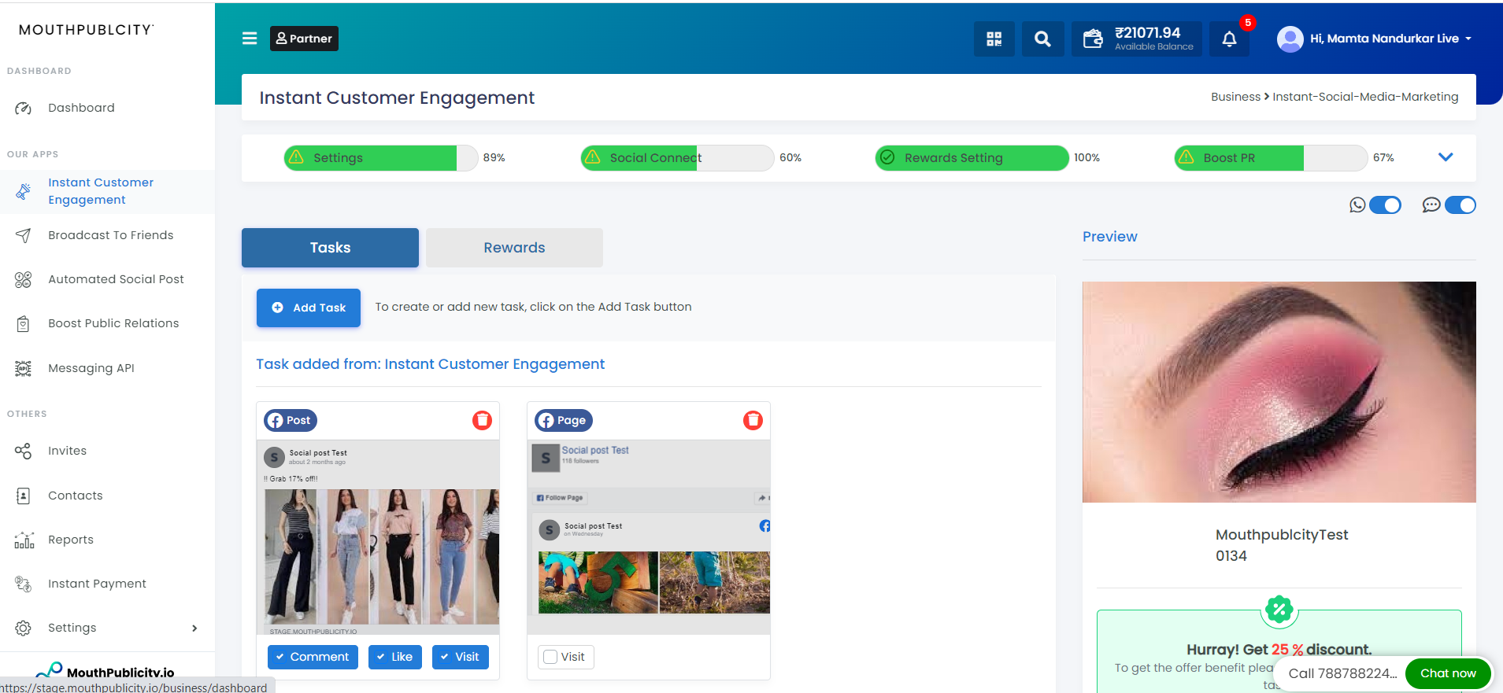Click the Messaging API icon
Screen dimensions: 1503x693
coord(24,368)
